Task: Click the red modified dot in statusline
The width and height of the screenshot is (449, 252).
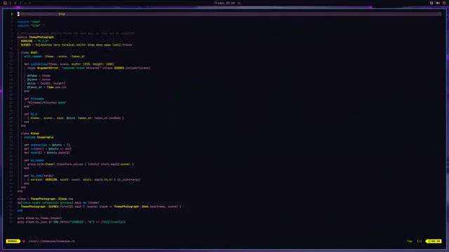Action: (24, 241)
